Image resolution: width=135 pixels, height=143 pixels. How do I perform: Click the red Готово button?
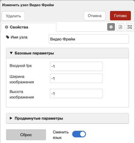pyautogui.click(x=120, y=16)
